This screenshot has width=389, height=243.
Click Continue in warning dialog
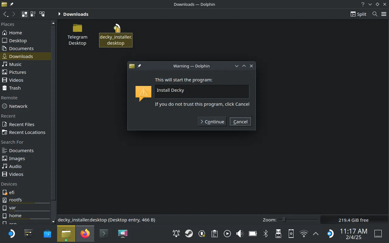click(x=212, y=122)
